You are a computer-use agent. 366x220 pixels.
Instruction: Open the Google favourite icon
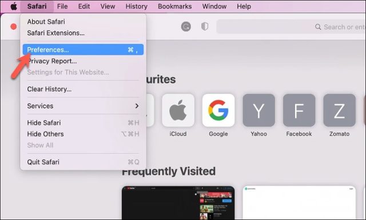218,110
